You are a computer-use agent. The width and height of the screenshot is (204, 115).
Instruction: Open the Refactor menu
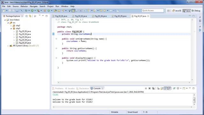click(x=24, y=6)
